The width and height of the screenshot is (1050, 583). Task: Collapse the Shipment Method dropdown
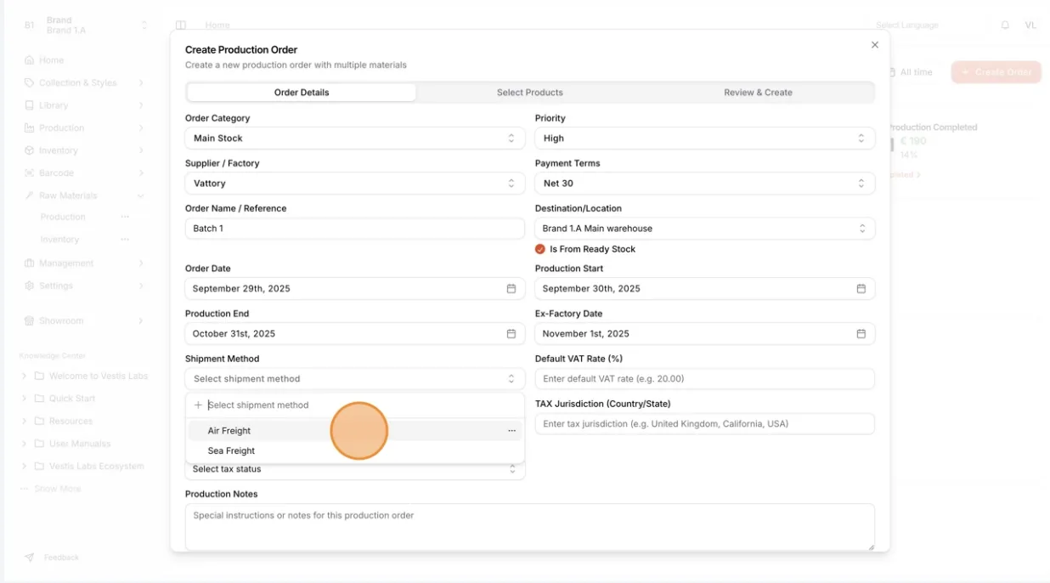click(x=355, y=379)
